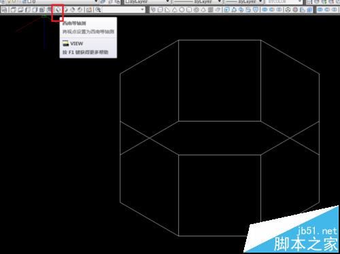The height and width of the screenshot is (254, 340).
Task: Select the Planar Surface tool
Action: coord(218,10)
